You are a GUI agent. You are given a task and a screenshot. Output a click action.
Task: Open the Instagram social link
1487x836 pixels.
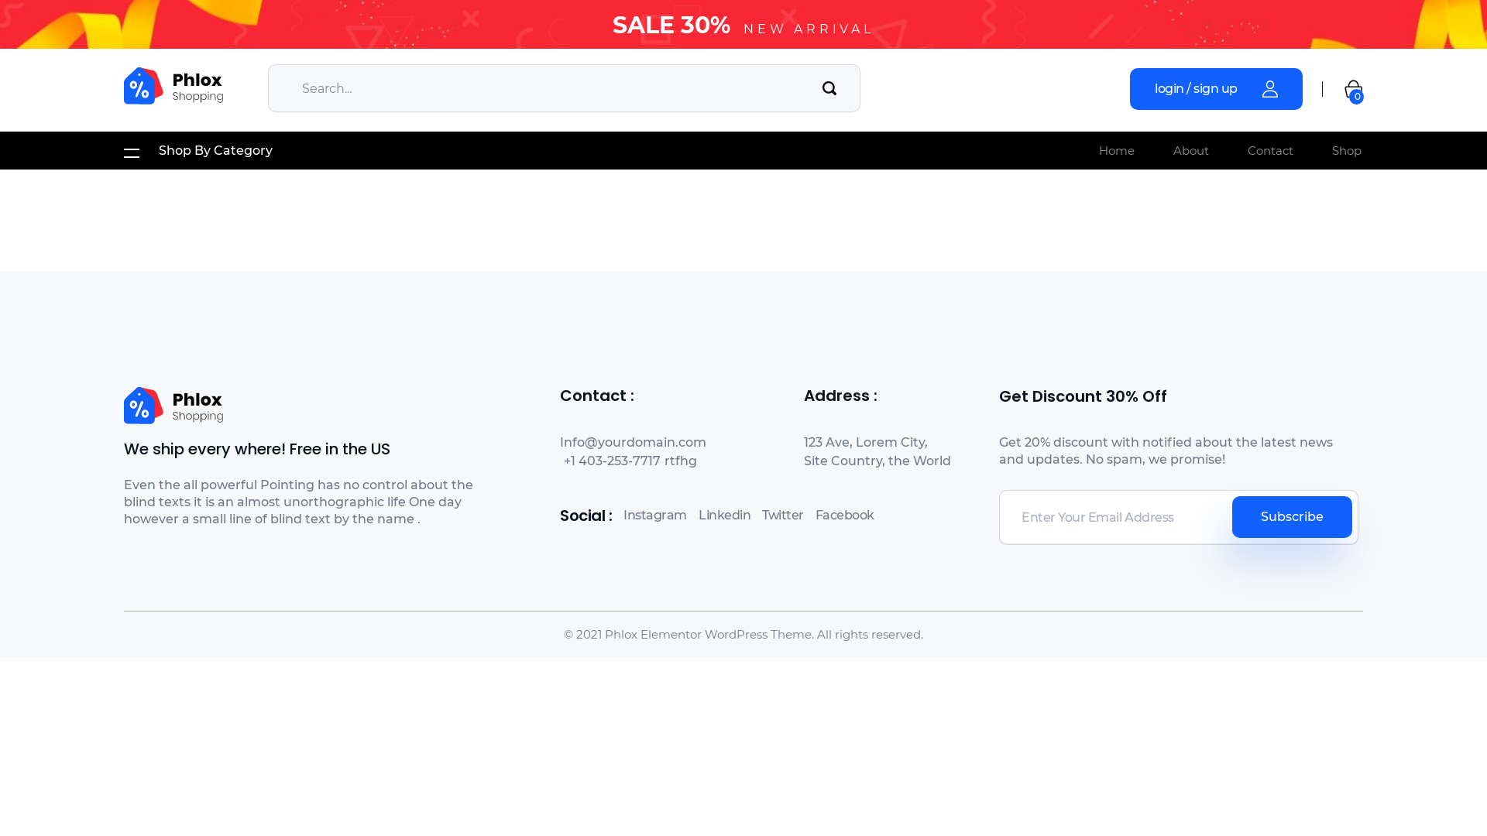point(654,516)
